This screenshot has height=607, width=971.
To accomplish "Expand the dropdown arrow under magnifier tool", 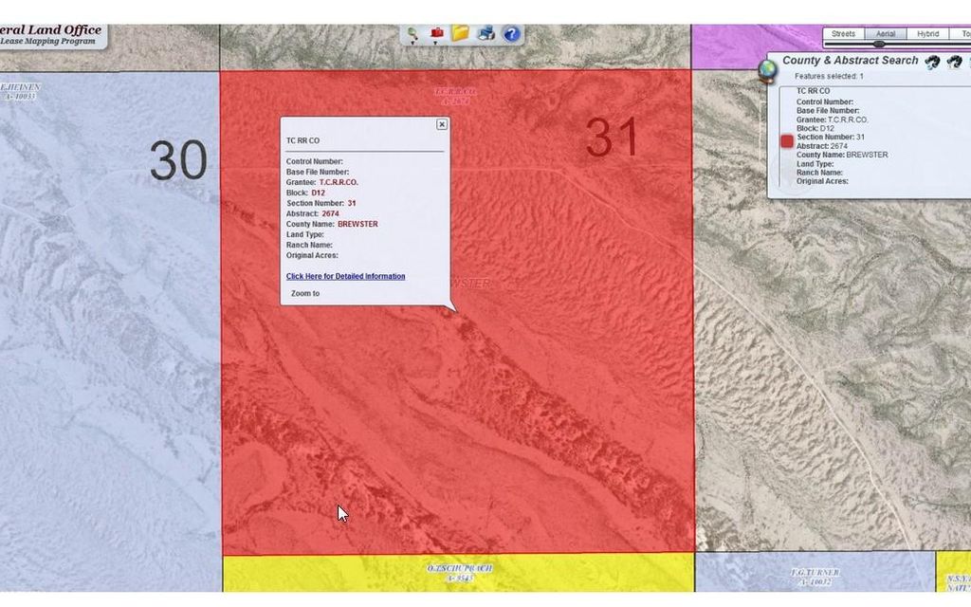I will (413, 44).
